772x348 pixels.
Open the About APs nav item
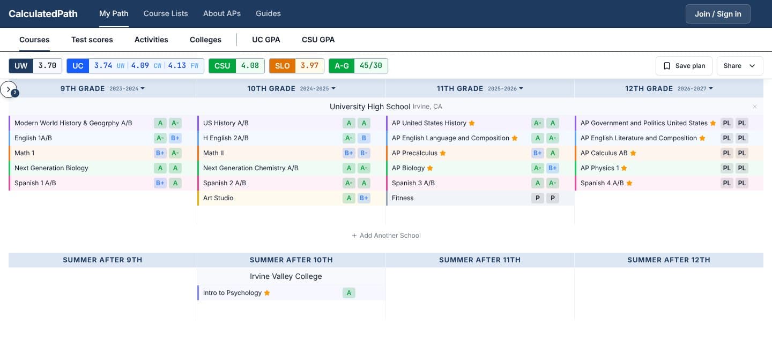tap(222, 13)
